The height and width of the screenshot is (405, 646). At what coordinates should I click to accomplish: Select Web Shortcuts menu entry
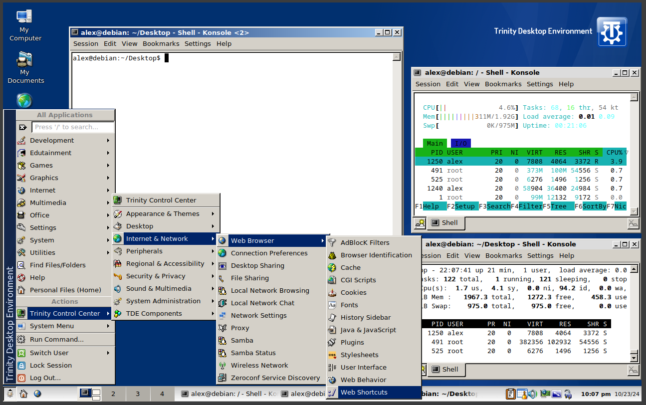click(364, 393)
